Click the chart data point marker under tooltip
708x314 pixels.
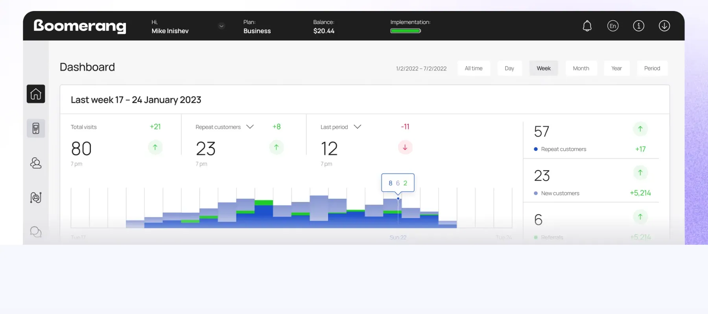(x=398, y=198)
